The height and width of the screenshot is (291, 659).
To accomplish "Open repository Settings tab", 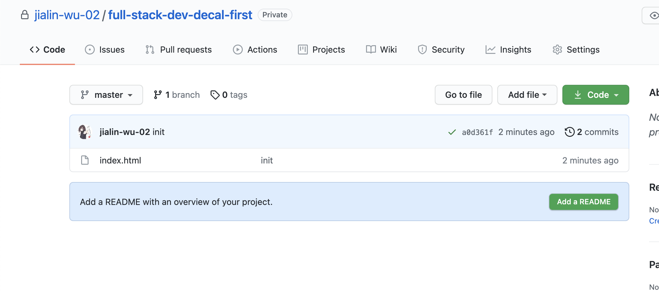I will (x=576, y=50).
